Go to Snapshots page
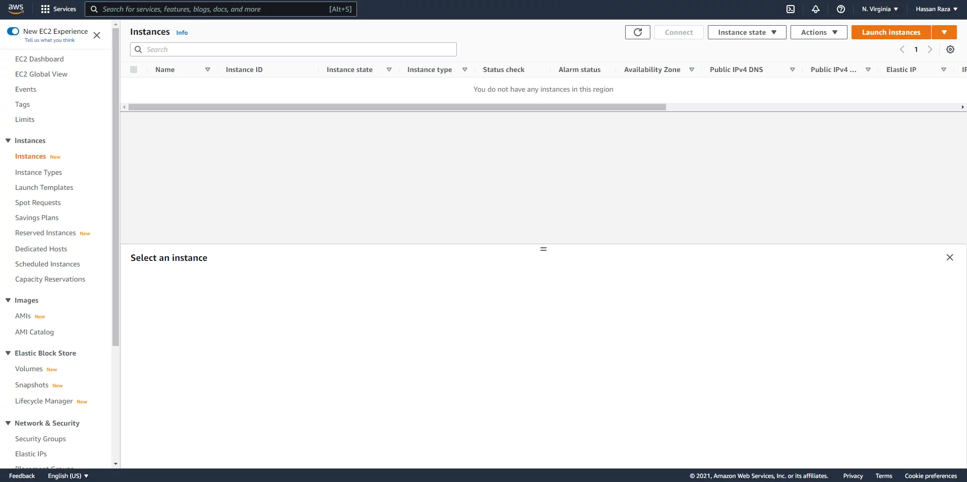Viewport: 967px width, 482px height. pyautogui.click(x=32, y=385)
